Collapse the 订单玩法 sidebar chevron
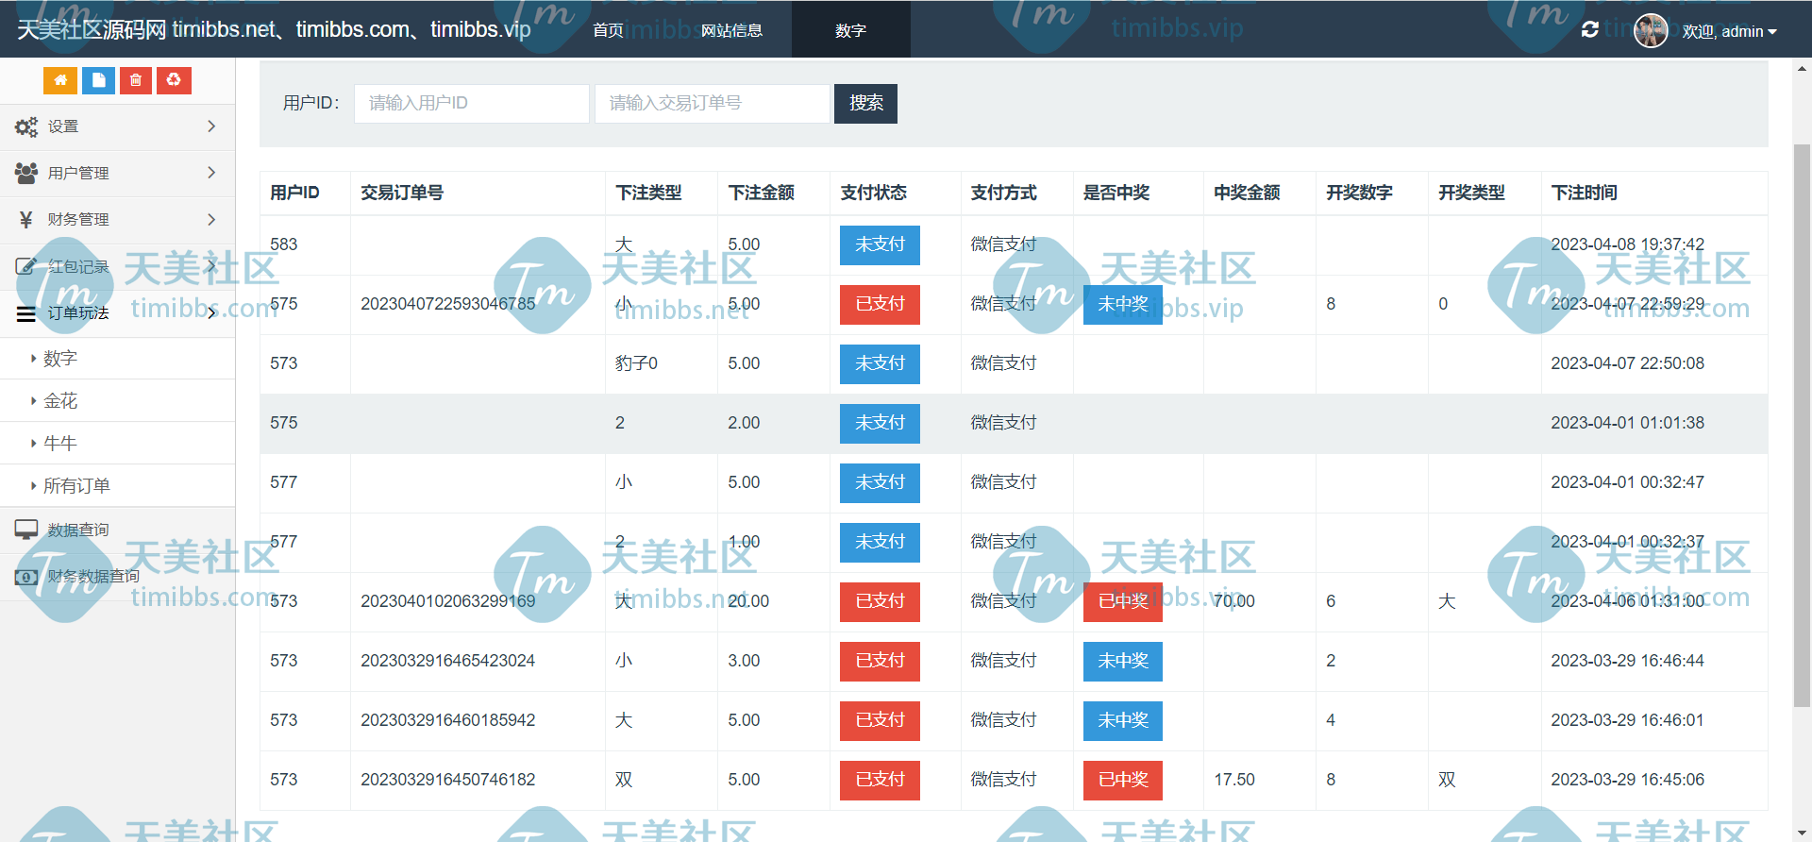The image size is (1812, 842). tap(211, 312)
